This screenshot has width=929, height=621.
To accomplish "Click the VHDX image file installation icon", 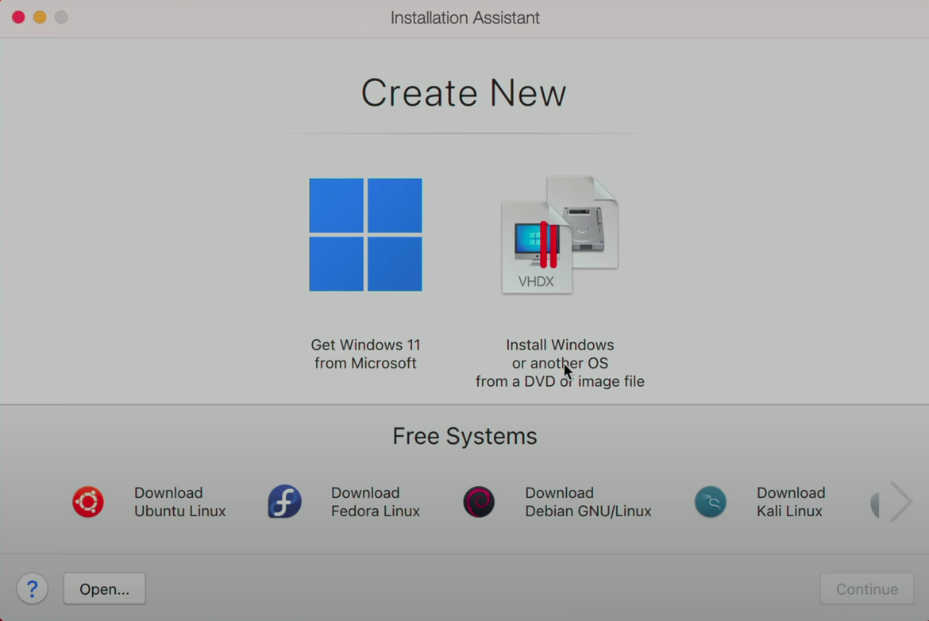I will coord(558,234).
